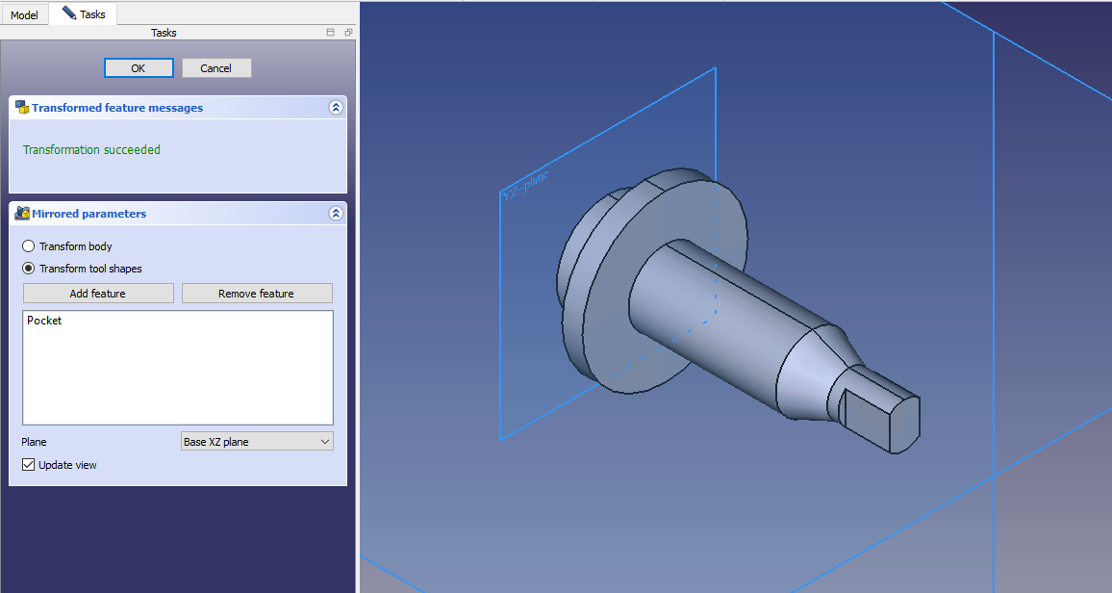Select the Transform tool shapes option
1112x593 pixels.
pyautogui.click(x=29, y=269)
